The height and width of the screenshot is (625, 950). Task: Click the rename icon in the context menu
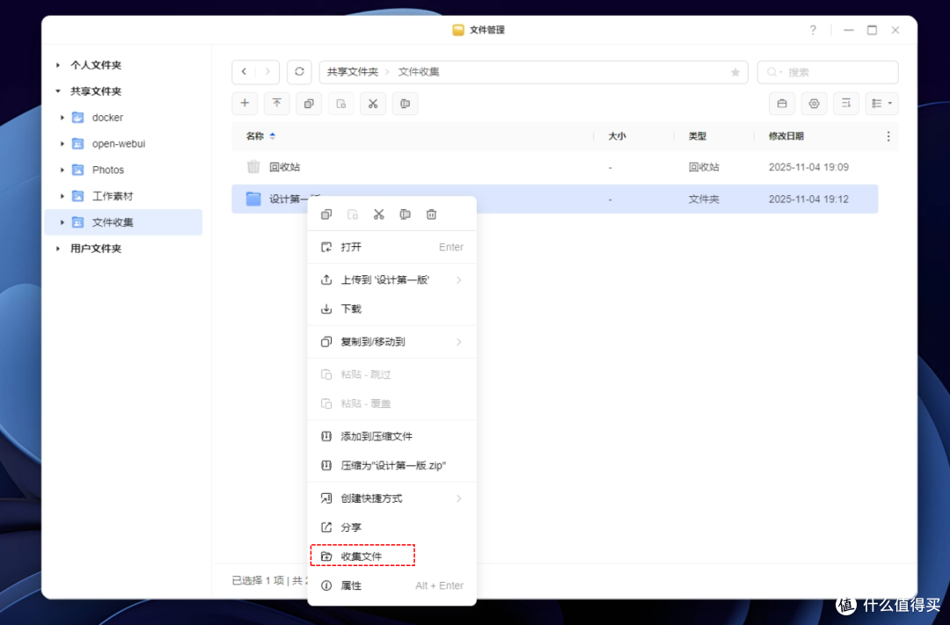(405, 214)
